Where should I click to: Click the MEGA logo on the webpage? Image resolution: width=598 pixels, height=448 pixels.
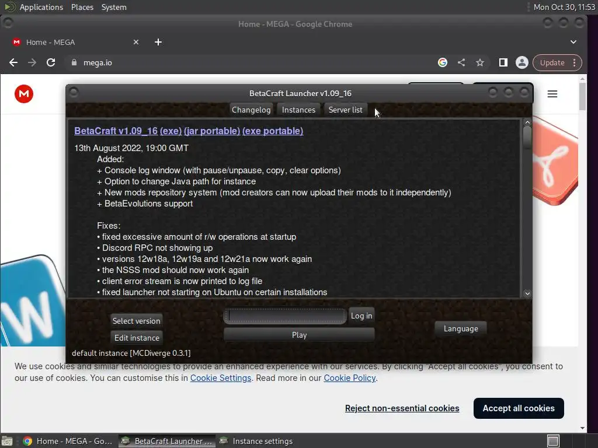click(x=24, y=94)
